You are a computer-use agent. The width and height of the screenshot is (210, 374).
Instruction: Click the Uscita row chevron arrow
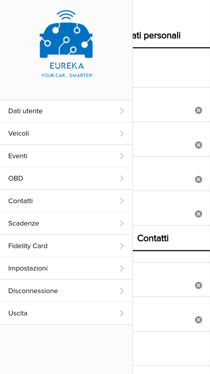(x=122, y=313)
